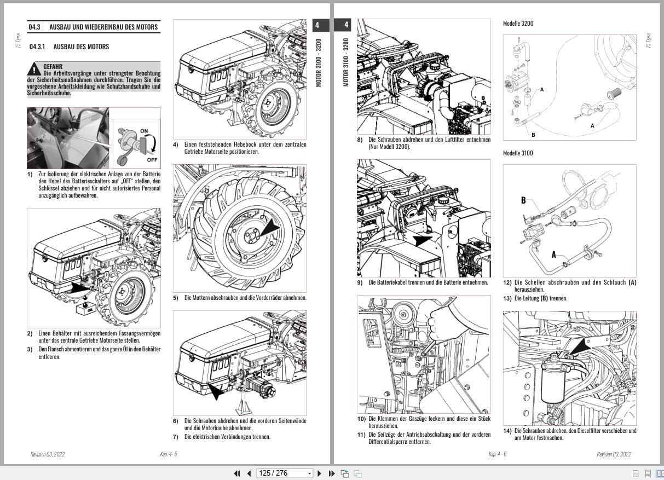
Task: Click the 'Modelle 3100' label
Action: click(x=518, y=153)
